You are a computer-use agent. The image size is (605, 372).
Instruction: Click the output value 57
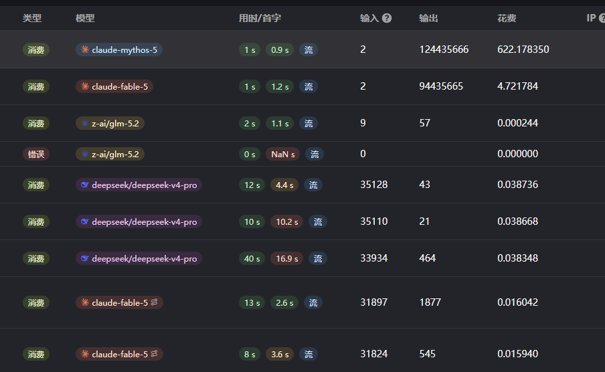click(424, 123)
